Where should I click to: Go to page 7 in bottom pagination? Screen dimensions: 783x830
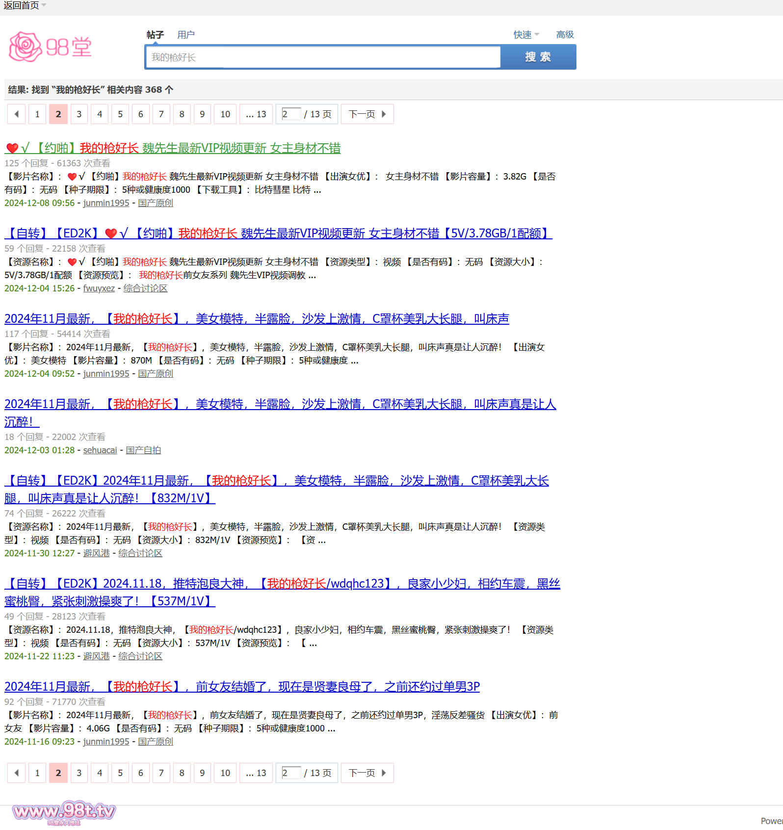coord(161,773)
